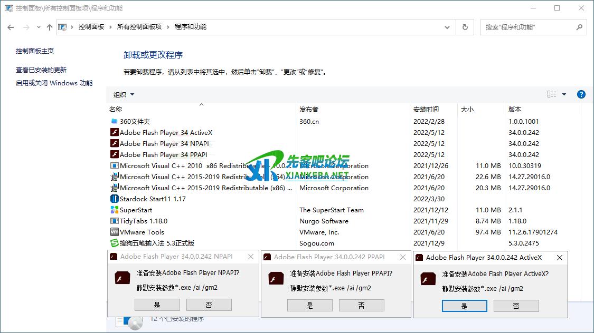Click 是 in the ActiveX install dialog
The image size is (594, 333).
tap(464, 306)
